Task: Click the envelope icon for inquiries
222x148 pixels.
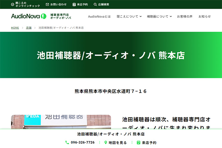Action: pyautogui.click(x=48, y=5)
